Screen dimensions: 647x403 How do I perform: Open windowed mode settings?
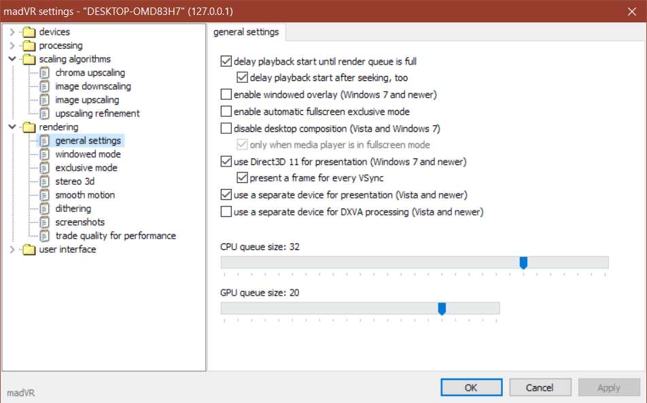click(x=88, y=154)
